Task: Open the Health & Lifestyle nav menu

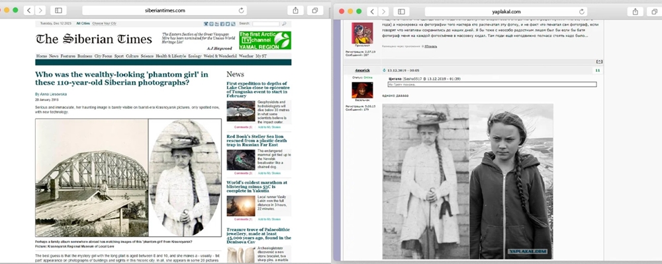Action: [170, 56]
